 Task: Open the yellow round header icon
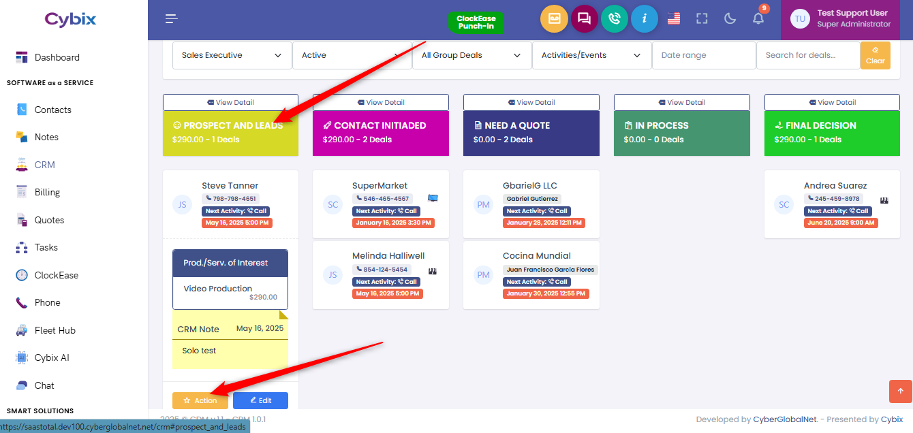(554, 19)
